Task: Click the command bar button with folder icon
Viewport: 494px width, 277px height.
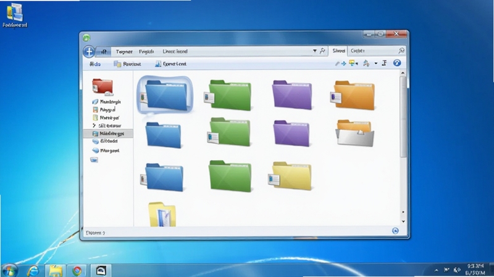Action: point(127,64)
